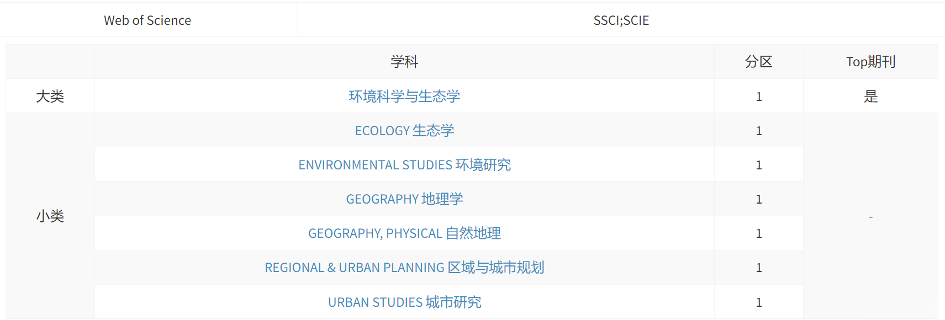Click the 分区 value for GEOGRAPHY, PHYSICAL row
945x320 pixels.
pos(759,233)
